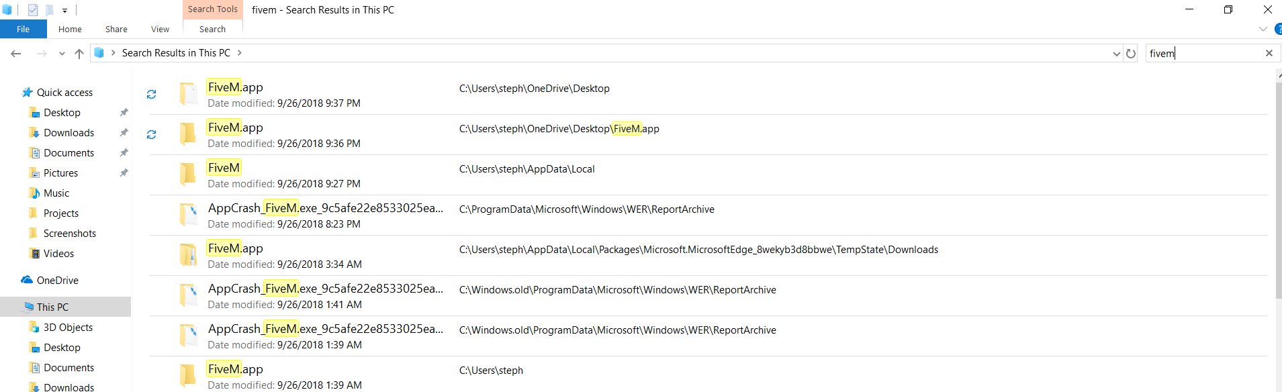Select This PC in navigation pane
Image resolution: width=1282 pixels, height=392 pixels.
coord(52,307)
